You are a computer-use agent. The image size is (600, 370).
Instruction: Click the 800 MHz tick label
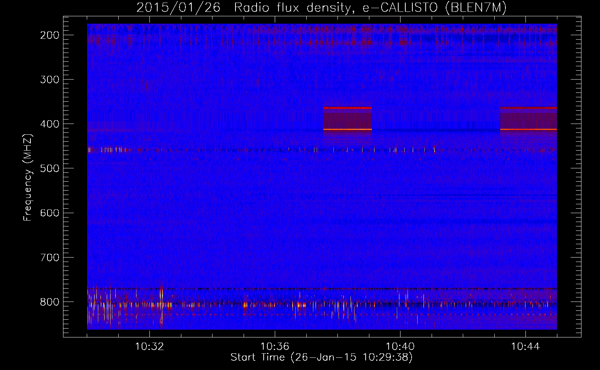point(49,302)
